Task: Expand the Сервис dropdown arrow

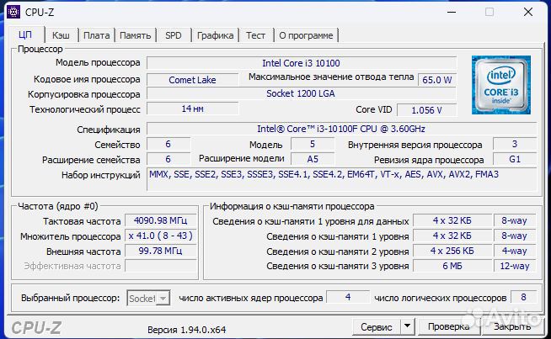Action: coord(407,327)
